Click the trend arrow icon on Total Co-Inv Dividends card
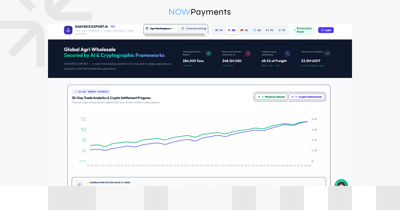400x210 pixels. pos(327,53)
